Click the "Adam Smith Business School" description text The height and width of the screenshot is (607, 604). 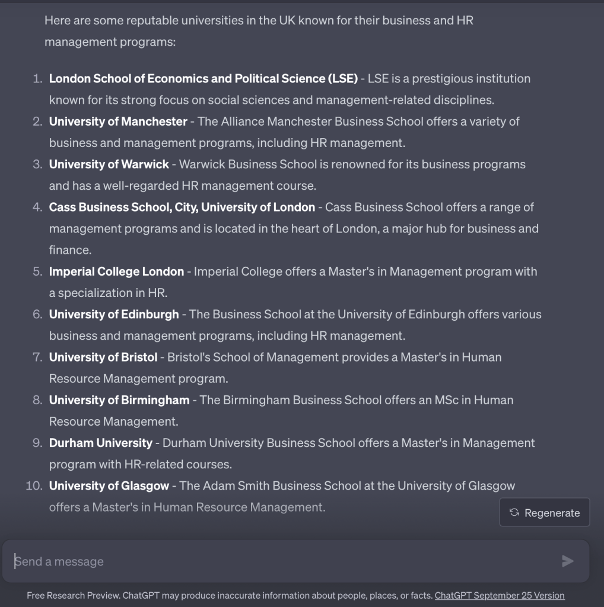coord(347,485)
